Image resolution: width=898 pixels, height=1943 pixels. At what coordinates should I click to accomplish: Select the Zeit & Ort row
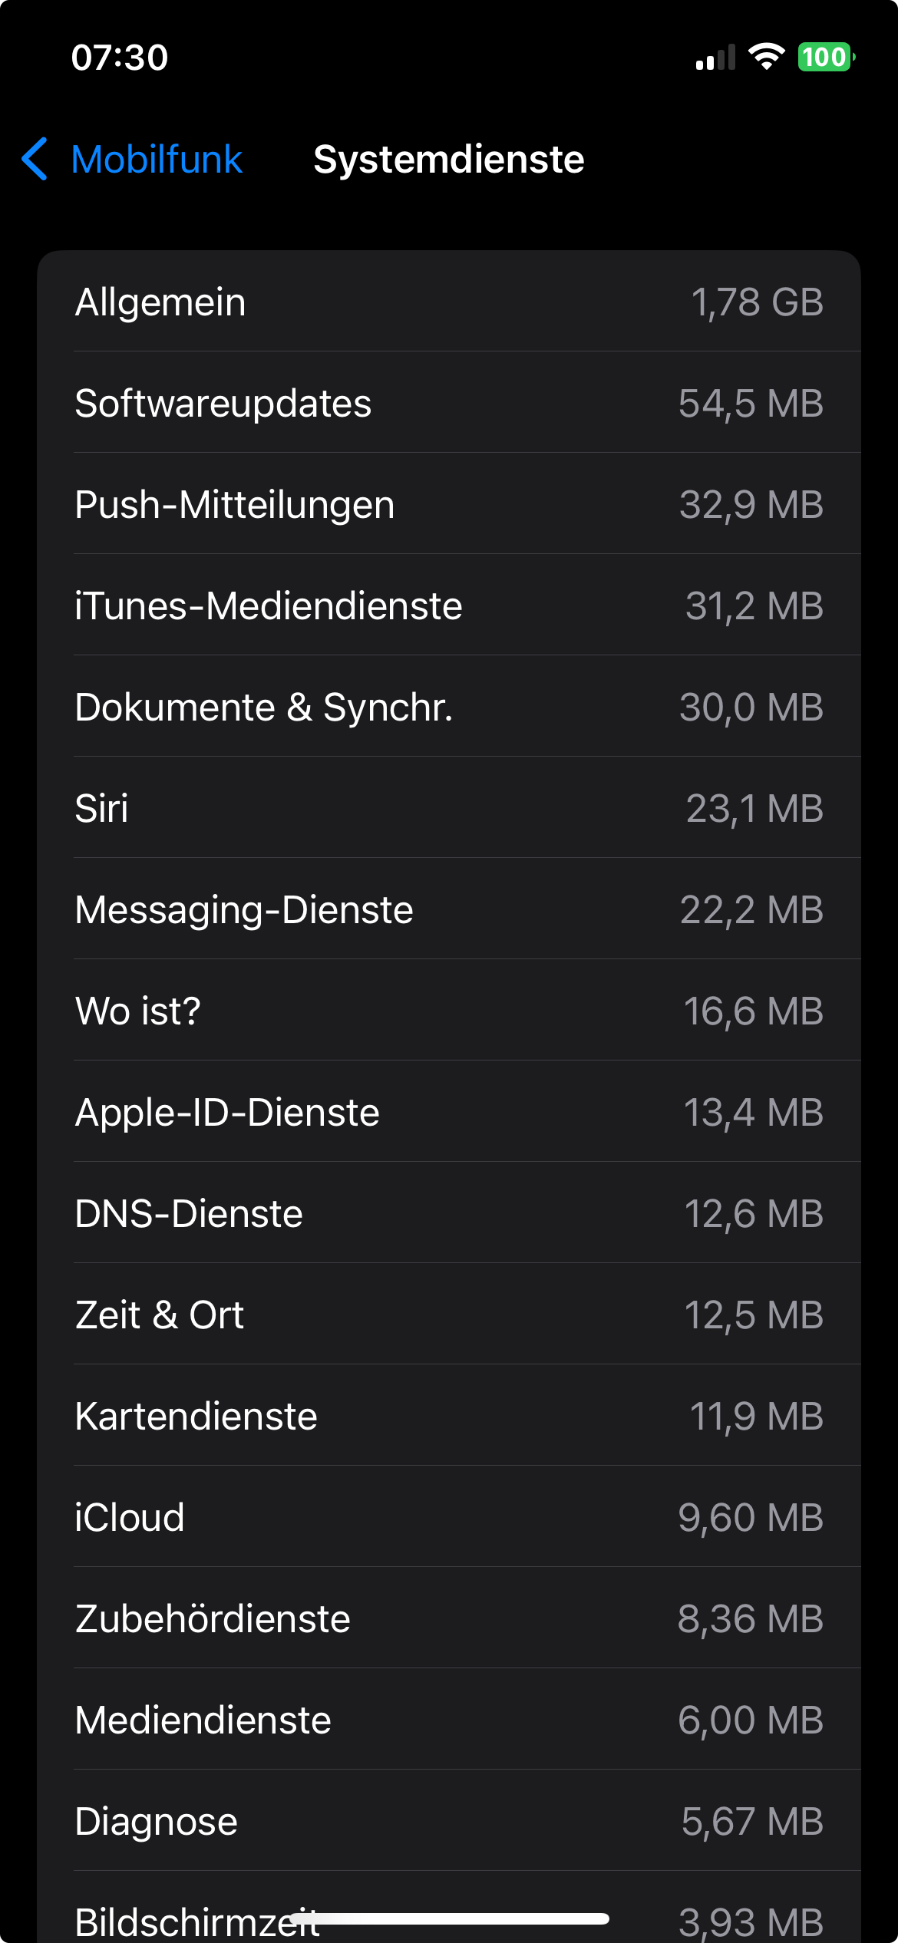[449, 1315]
